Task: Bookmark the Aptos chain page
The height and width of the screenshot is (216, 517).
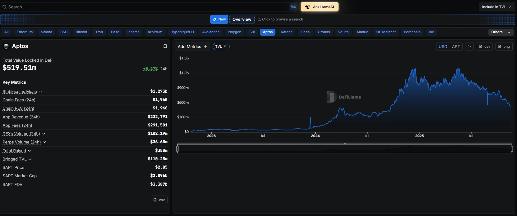Action: [165, 46]
